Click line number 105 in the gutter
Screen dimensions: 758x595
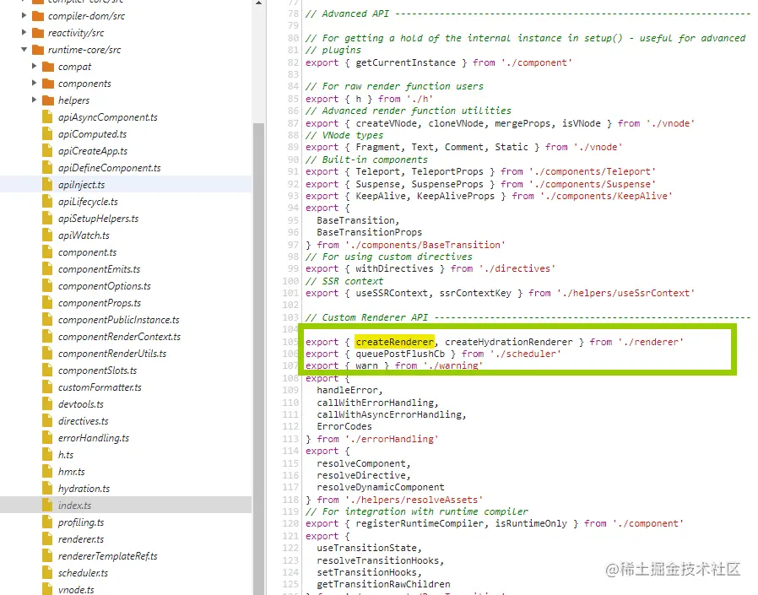(290, 342)
